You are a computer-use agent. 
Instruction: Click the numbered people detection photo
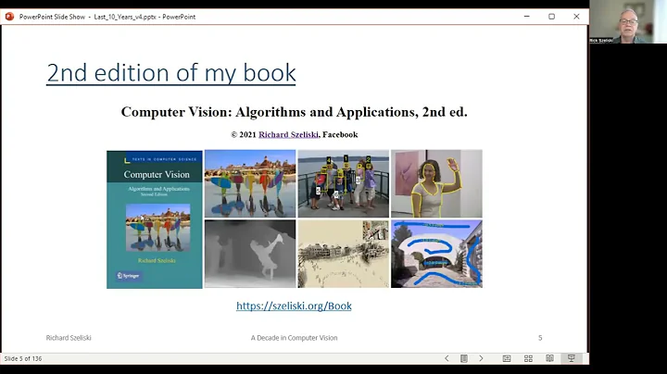(344, 183)
